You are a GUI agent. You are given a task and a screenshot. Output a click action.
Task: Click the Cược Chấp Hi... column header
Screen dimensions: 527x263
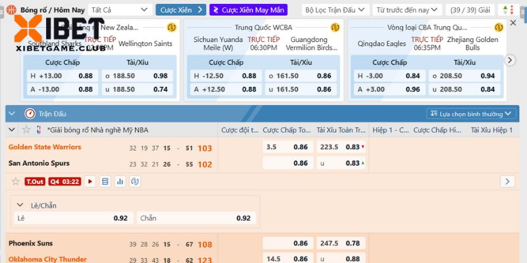click(x=437, y=130)
